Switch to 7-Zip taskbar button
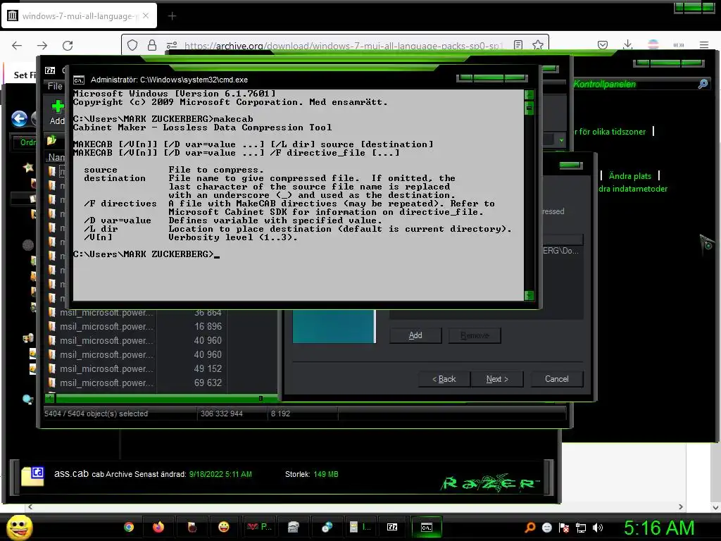721x541 pixels. [391, 527]
